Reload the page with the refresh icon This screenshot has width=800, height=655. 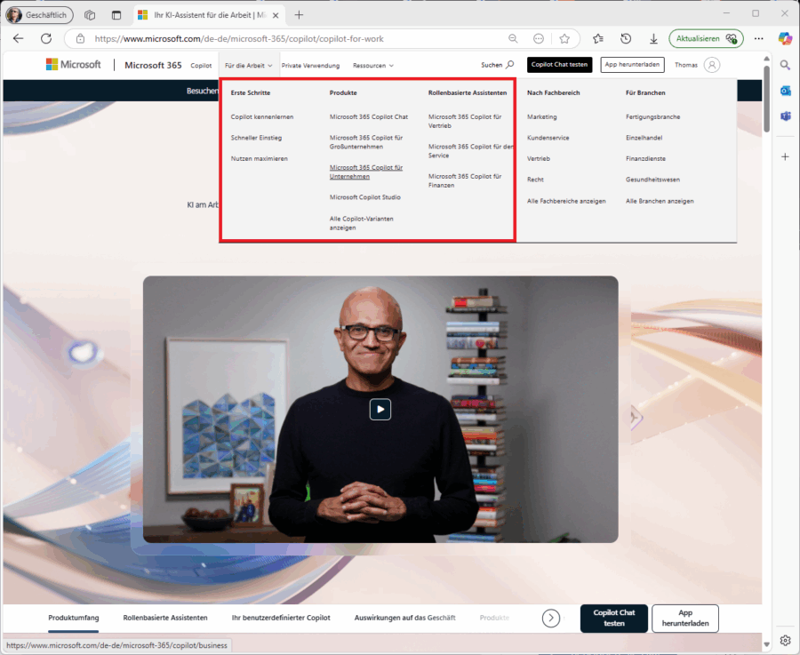46,39
